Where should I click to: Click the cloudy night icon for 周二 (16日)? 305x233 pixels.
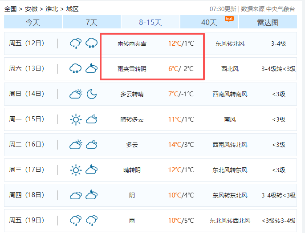pyautogui.click(x=91, y=145)
